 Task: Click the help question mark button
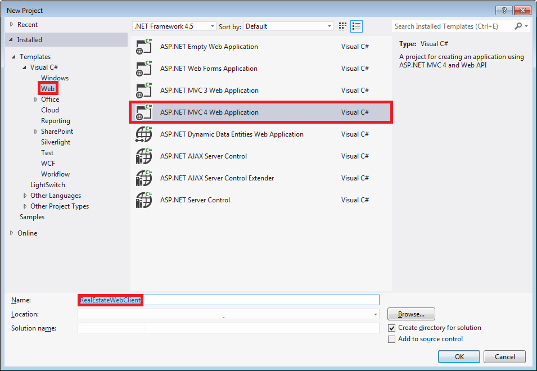504,11
